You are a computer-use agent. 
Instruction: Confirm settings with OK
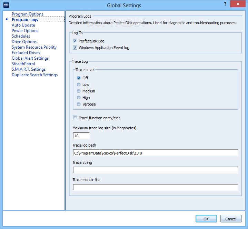(206, 219)
